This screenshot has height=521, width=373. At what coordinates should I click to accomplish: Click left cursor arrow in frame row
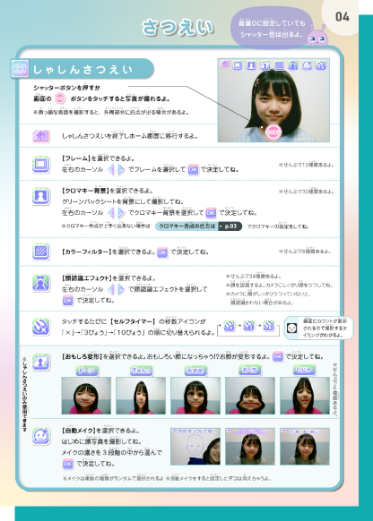[x=111, y=170]
